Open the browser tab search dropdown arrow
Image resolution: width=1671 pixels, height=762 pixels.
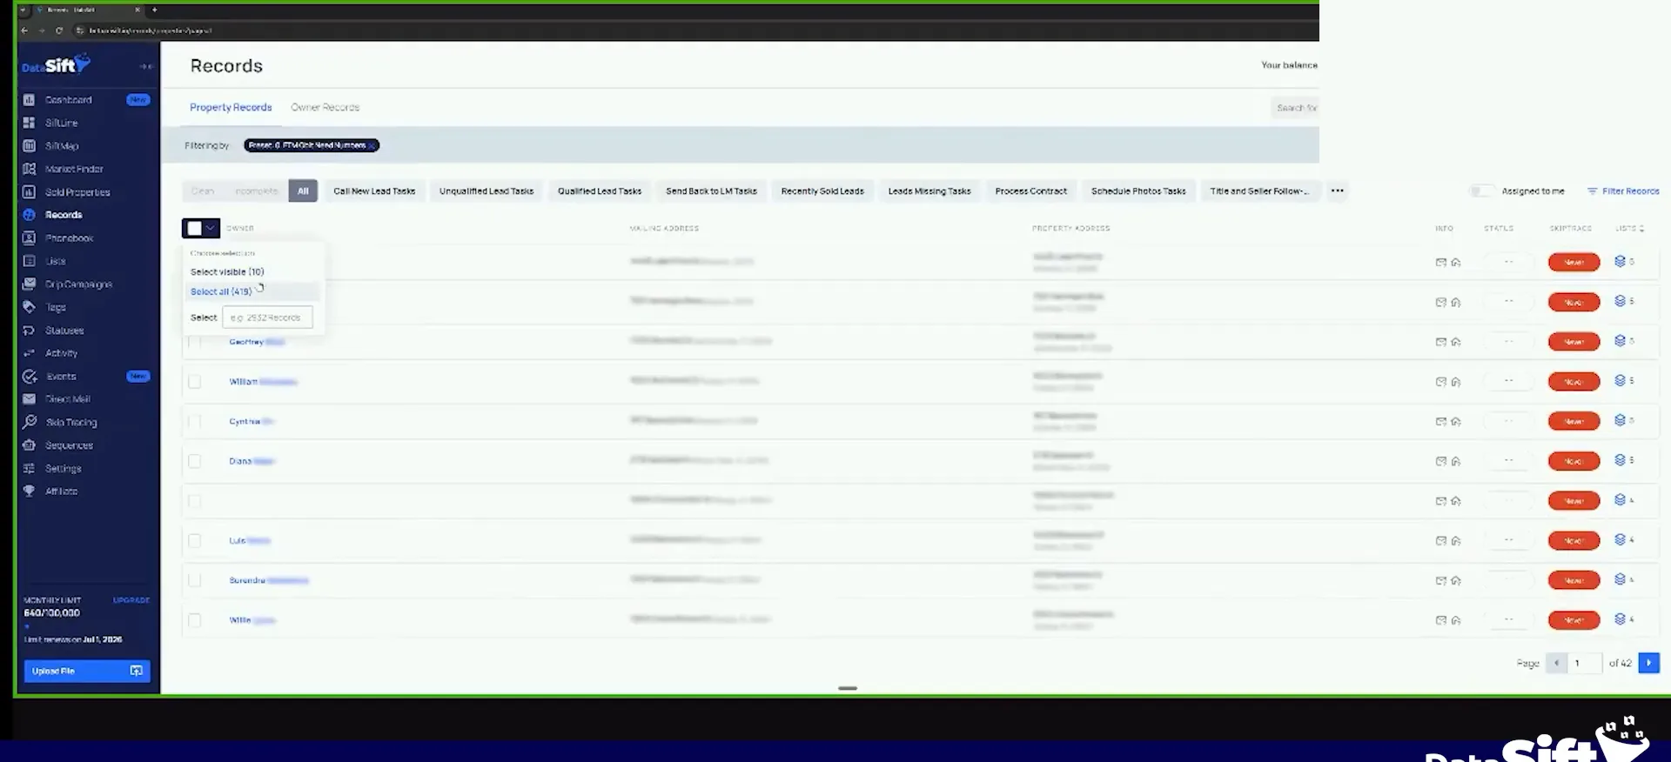point(23,10)
